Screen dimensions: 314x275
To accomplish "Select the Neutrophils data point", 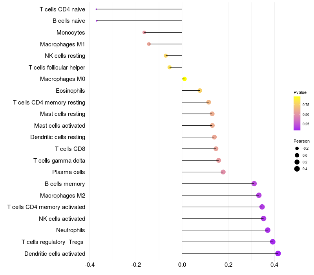I will coord(268,230).
